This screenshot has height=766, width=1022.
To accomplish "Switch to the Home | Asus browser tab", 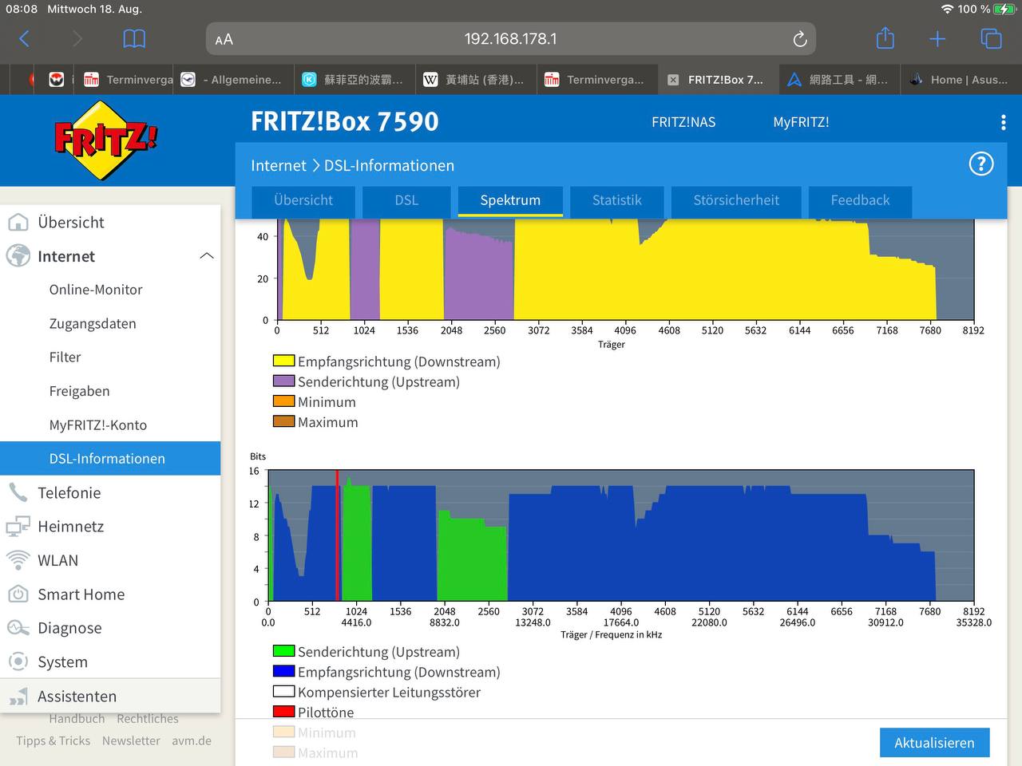I will tap(960, 80).
